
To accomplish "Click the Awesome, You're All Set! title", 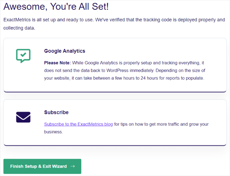I will (56, 6).
